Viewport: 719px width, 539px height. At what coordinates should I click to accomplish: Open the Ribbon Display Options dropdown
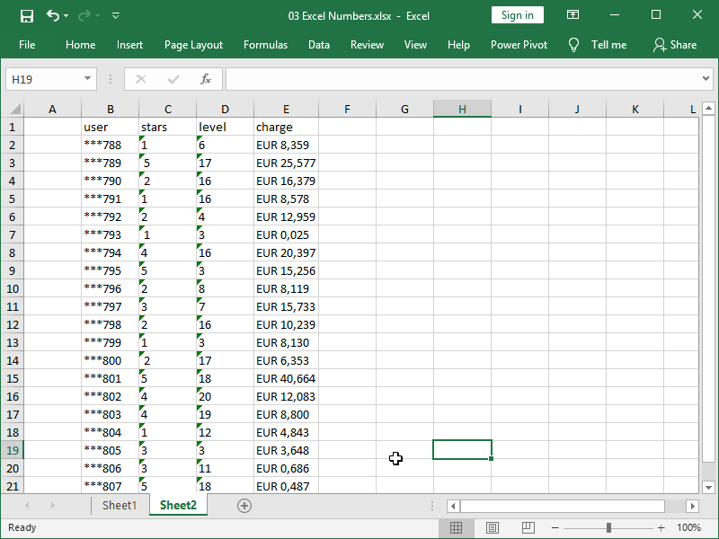[x=573, y=14]
